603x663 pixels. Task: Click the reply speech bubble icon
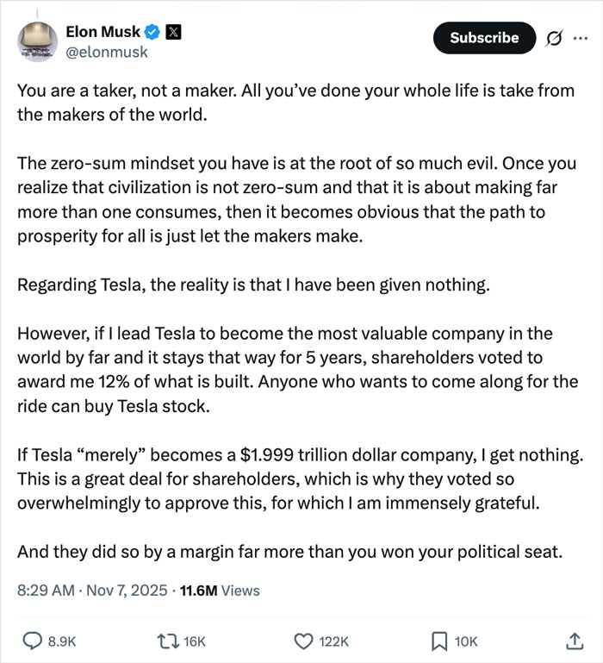pyautogui.click(x=29, y=641)
